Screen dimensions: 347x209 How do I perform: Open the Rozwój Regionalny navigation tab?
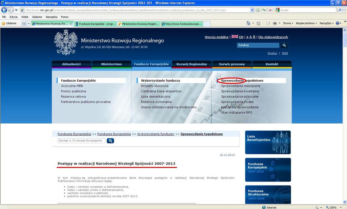(192, 64)
